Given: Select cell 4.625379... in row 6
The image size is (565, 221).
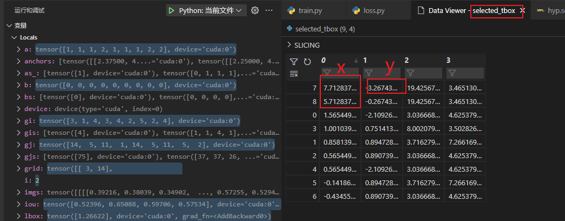Looking at the screenshot, I should (x=465, y=196).
